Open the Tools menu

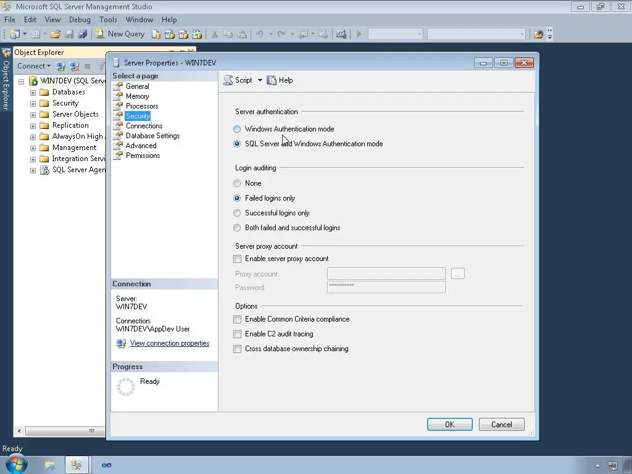(x=108, y=19)
